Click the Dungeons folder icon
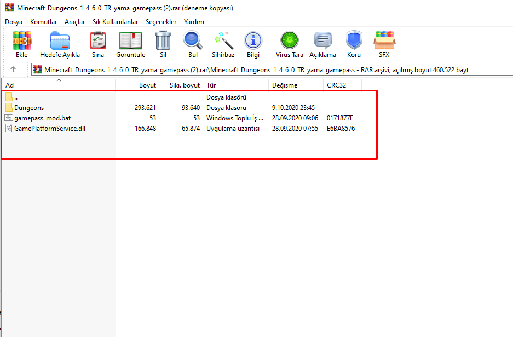 [9, 107]
